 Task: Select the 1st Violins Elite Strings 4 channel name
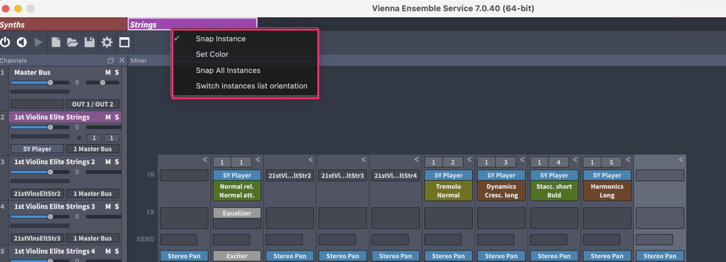tap(54, 251)
